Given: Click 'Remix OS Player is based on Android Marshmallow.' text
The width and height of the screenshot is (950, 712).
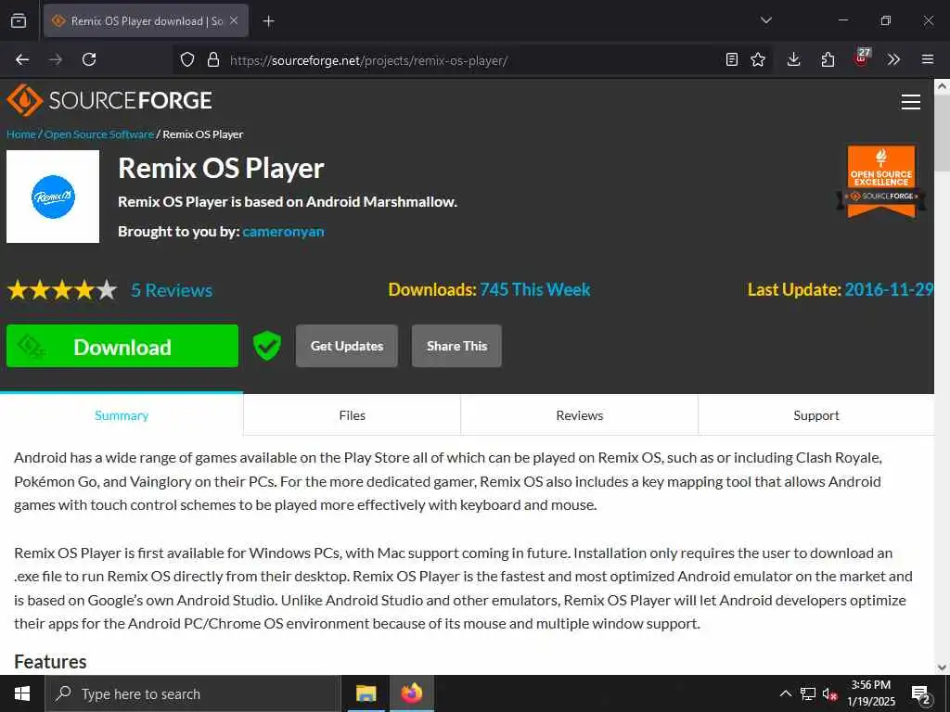Looking at the screenshot, I should 288,201.
